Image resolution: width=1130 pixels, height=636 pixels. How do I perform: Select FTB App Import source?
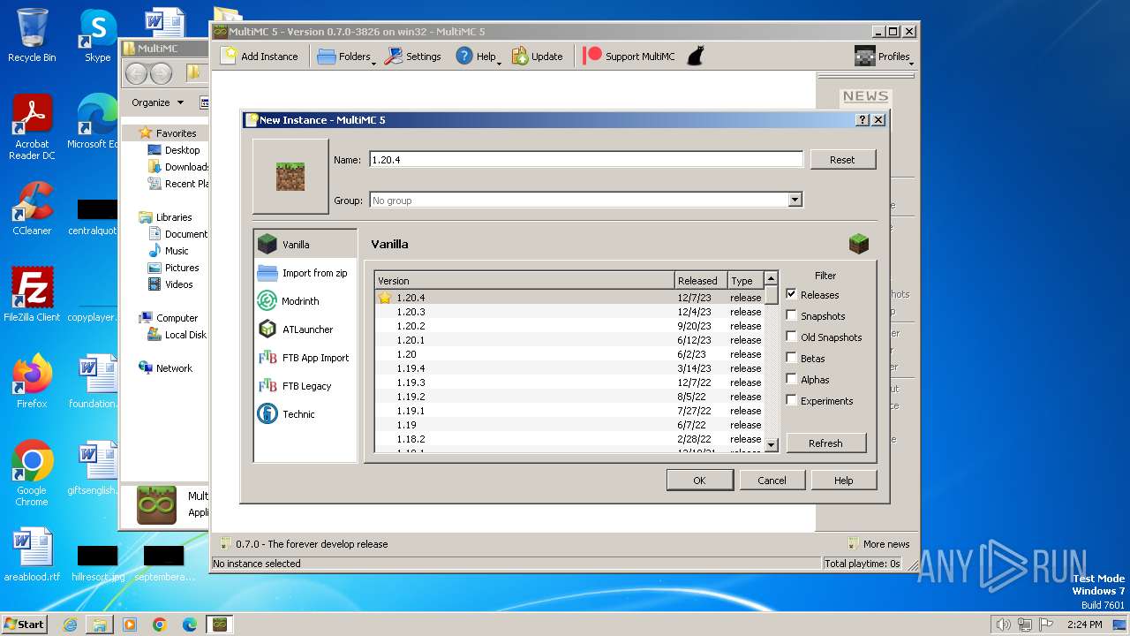coord(305,358)
